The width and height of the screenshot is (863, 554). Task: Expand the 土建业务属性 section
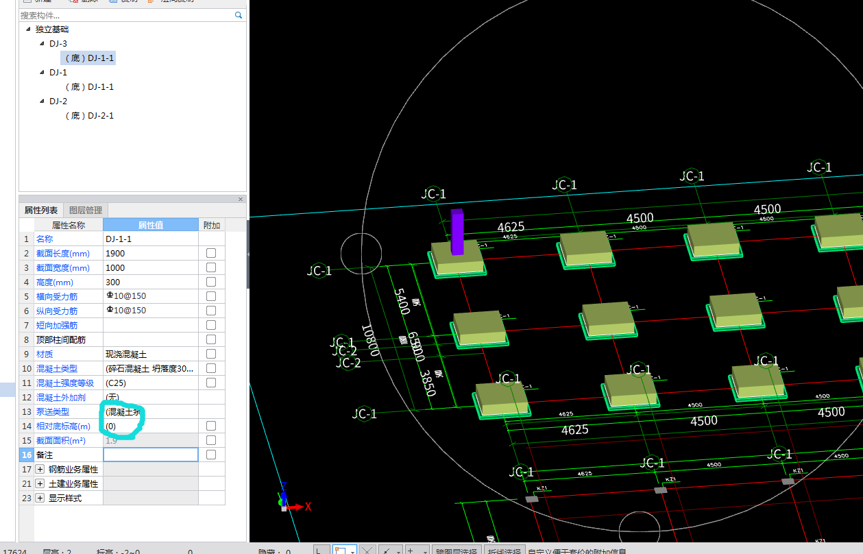click(x=40, y=484)
